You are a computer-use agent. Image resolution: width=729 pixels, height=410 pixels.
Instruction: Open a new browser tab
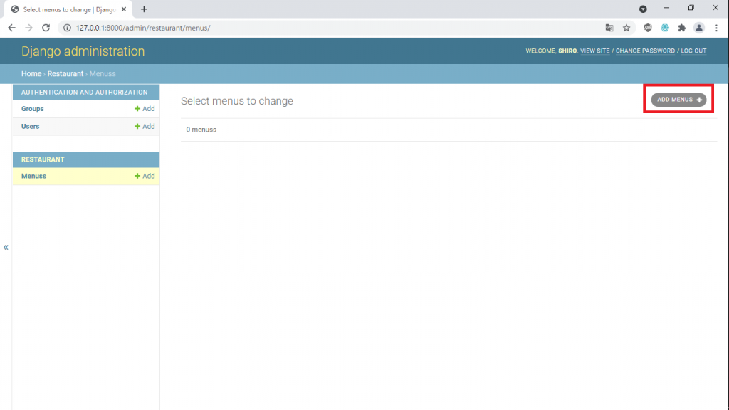144,9
